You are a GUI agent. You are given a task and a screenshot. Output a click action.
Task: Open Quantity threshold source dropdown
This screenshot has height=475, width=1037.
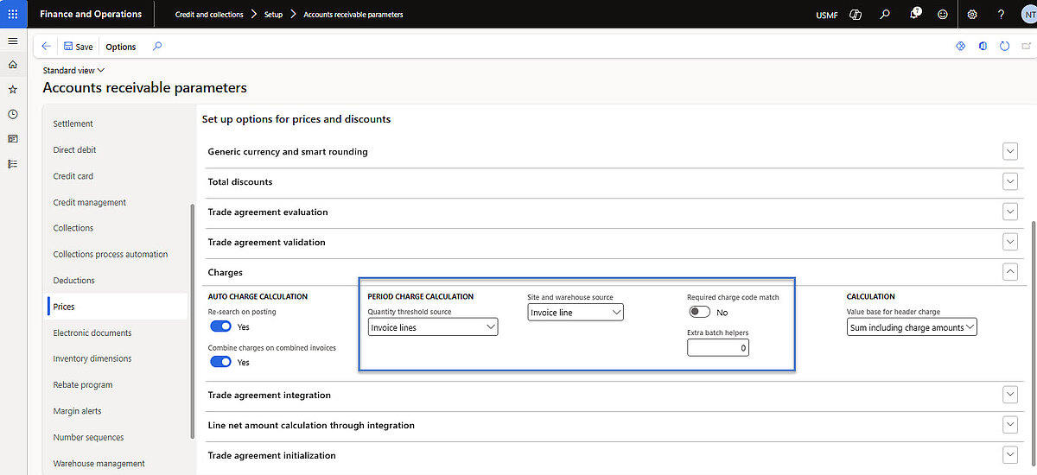(433, 327)
